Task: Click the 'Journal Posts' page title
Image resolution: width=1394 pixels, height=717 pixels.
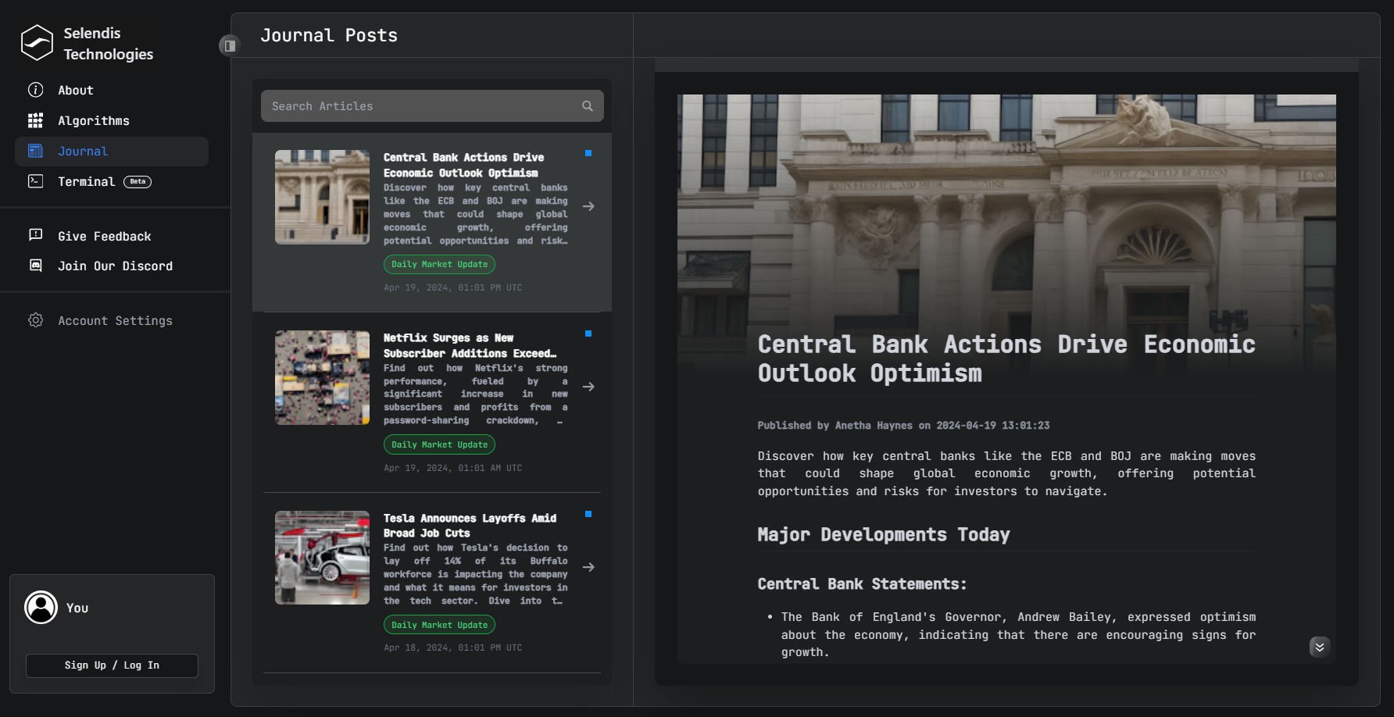Action: point(329,35)
